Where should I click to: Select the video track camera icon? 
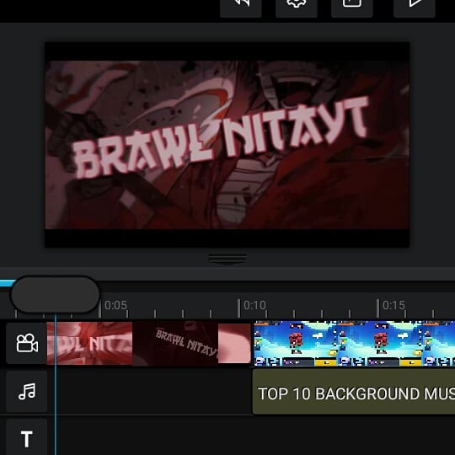tap(27, 343)
